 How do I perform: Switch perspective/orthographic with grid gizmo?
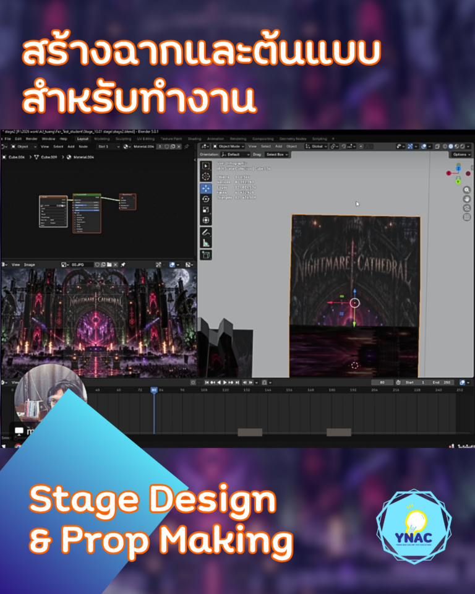click(x=467, y=217)
